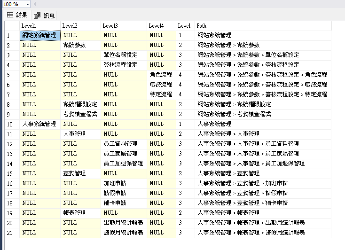Image resolution: width=345 pixels, height=250 pixels.
Task: Select the 請假申請 cell in Level3
Action: point(124,193)
